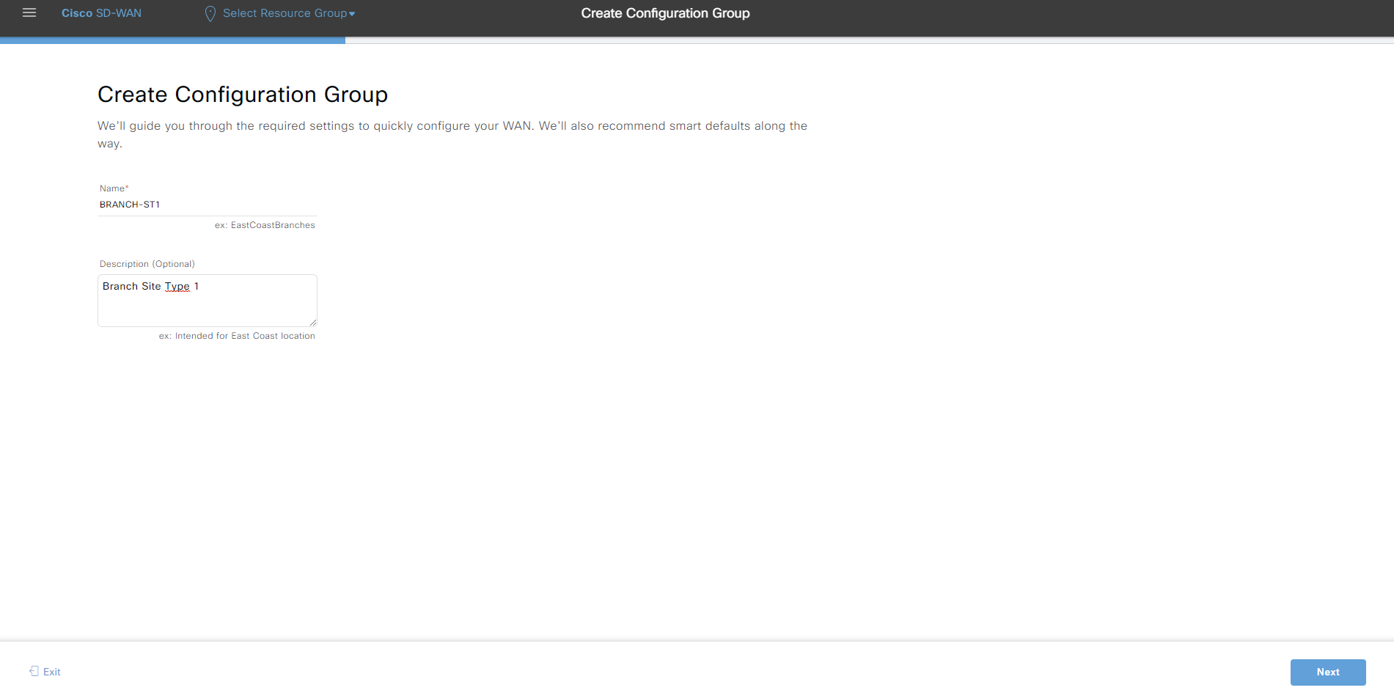
Task: Click the Name field with BRANCH-ST1
Action: tap(208, 205)
